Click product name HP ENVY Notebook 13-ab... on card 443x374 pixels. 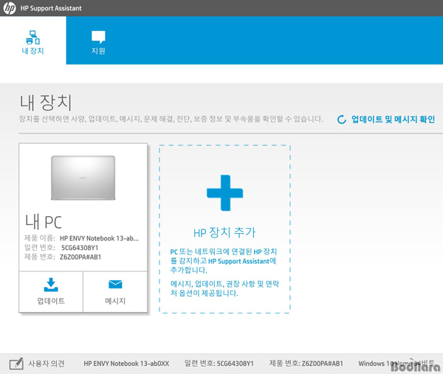coord(99,238)
